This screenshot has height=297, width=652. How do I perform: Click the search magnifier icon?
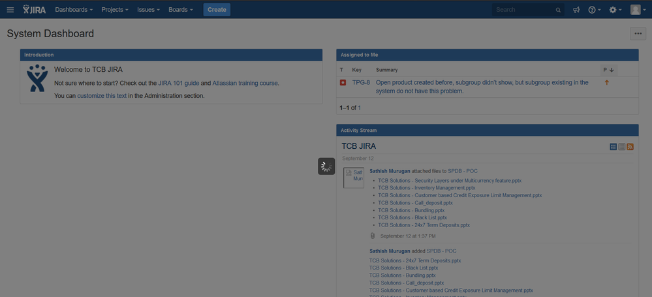coord(558,10)
